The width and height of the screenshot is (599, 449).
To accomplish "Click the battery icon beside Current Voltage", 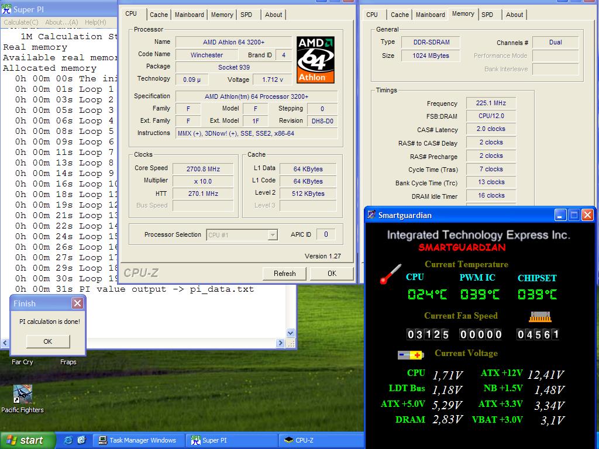I will point(411,355).
